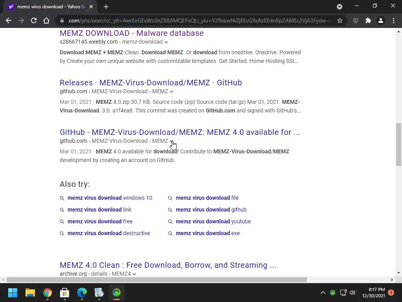The image size is (402, 302).
Task: Search memz virus download free
Action: pos(100,221)
